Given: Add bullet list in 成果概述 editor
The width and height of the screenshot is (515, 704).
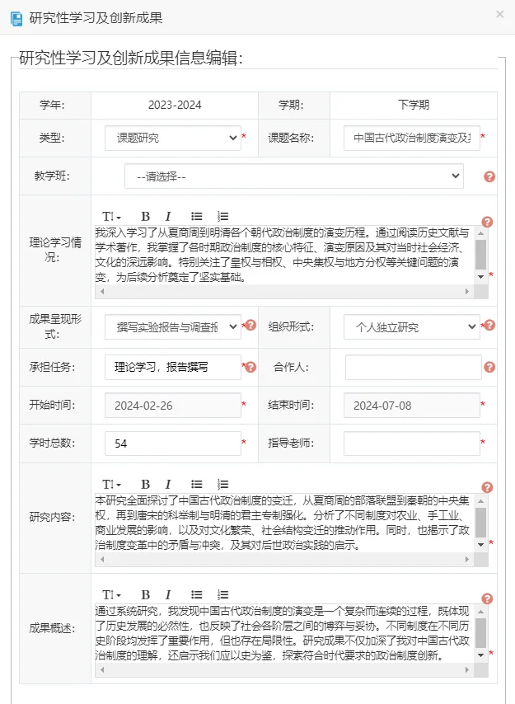Looking at the screenshot, I should [x=196, y=594].
